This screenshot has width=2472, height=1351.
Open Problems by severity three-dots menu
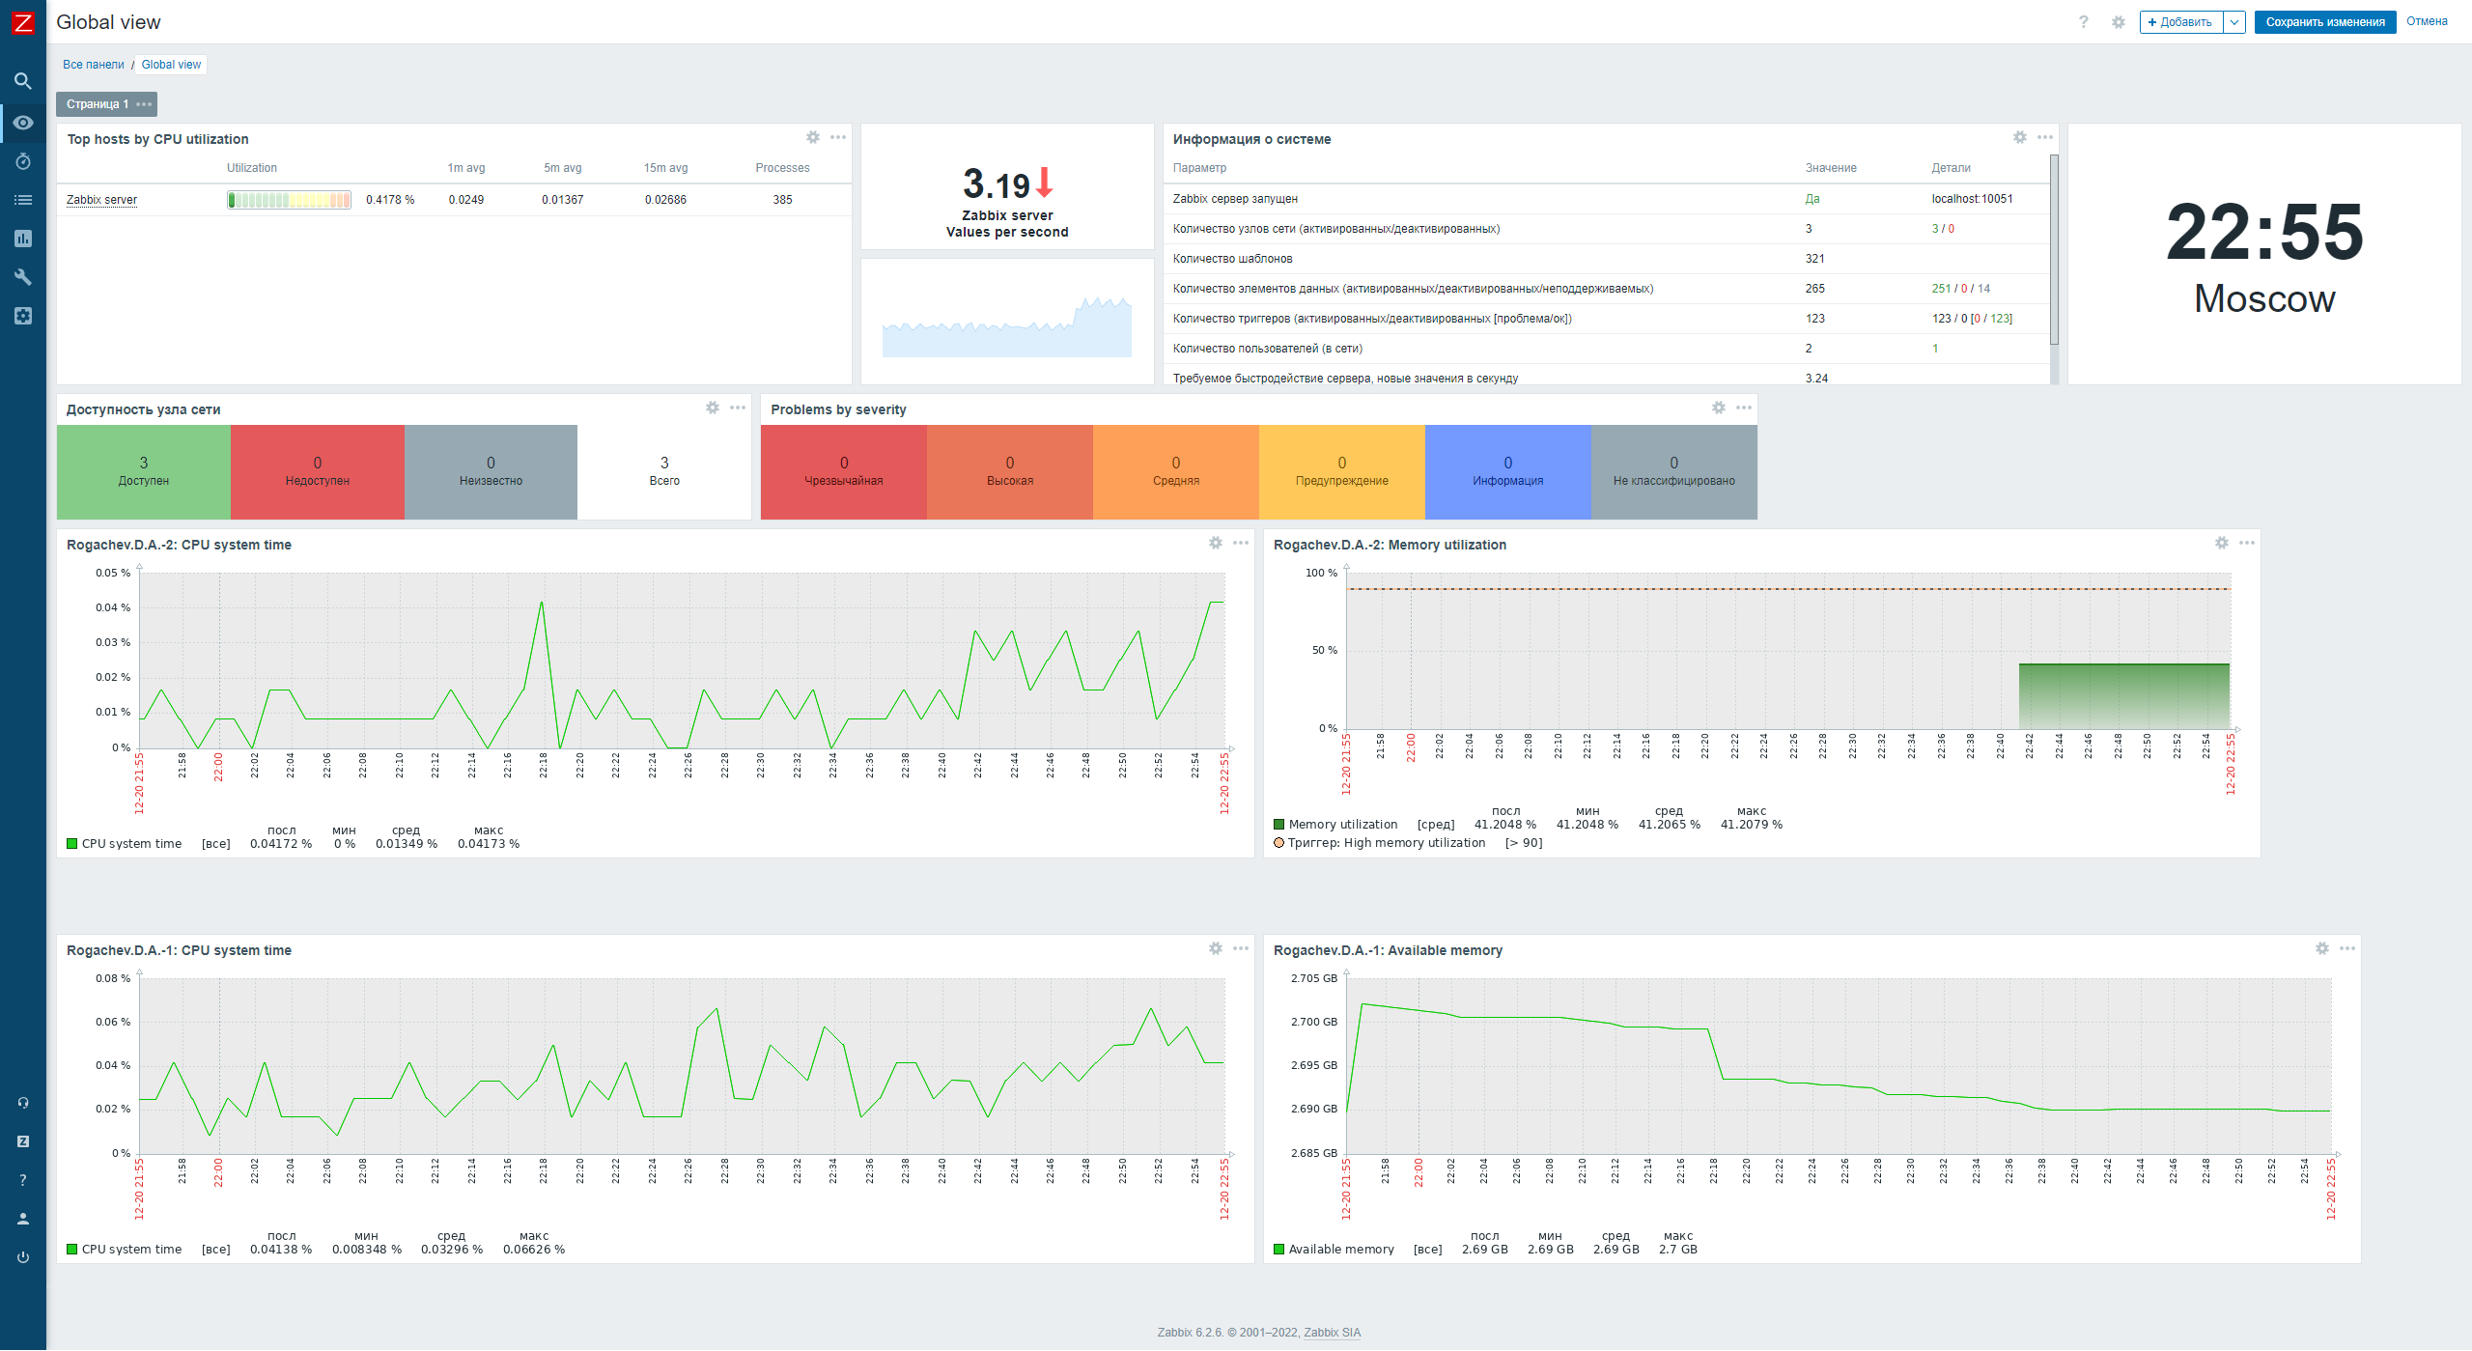click(1744, 408)
